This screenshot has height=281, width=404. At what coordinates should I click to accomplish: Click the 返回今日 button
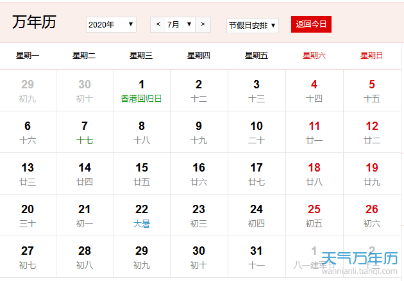coord(311,24)
